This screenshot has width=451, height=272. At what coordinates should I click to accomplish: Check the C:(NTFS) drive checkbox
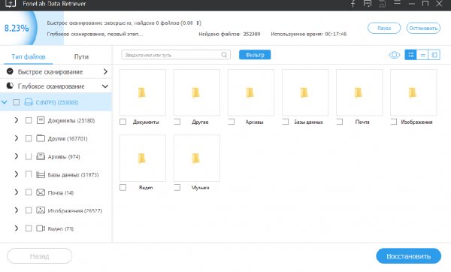17,102
